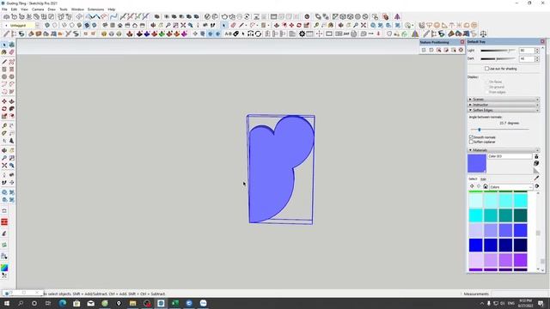Set the angle between normals slider

pyautogui.click(x=500, y=130)
